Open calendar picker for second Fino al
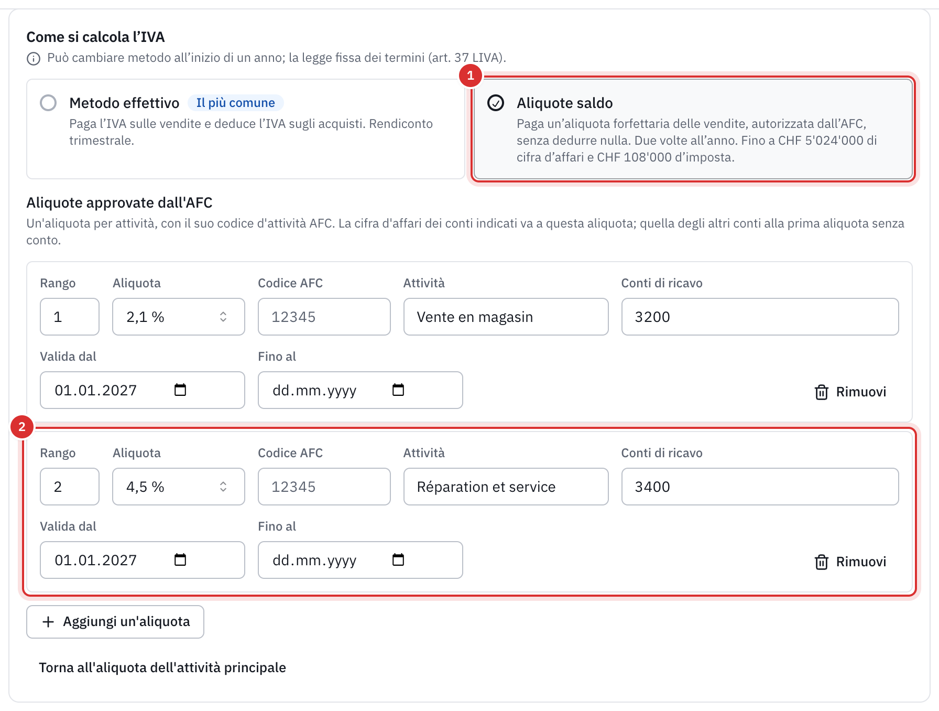The image size is (939, 711). coord(398,559)
